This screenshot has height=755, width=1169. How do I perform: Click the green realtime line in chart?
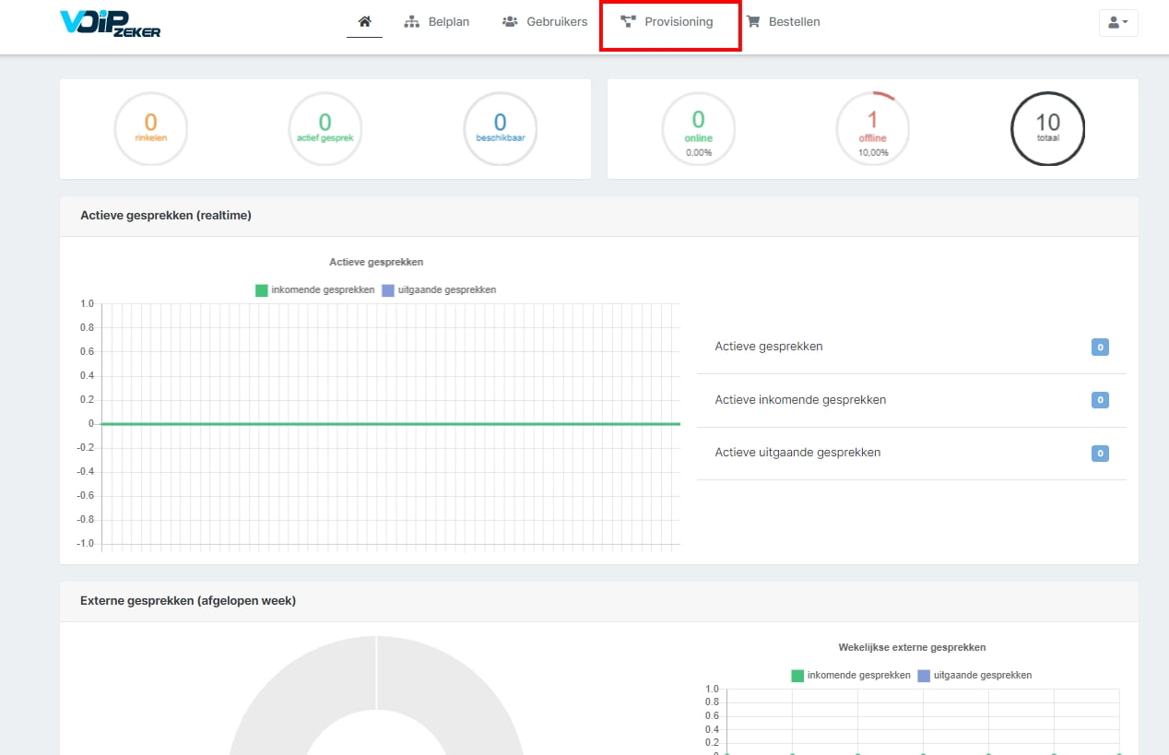[x=390, y=424]
